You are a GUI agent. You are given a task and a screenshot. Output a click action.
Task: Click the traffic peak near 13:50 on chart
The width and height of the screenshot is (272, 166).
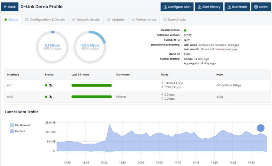(109, 125)
